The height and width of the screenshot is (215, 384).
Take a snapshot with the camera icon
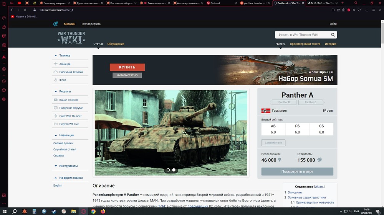[x=344, y=10]
